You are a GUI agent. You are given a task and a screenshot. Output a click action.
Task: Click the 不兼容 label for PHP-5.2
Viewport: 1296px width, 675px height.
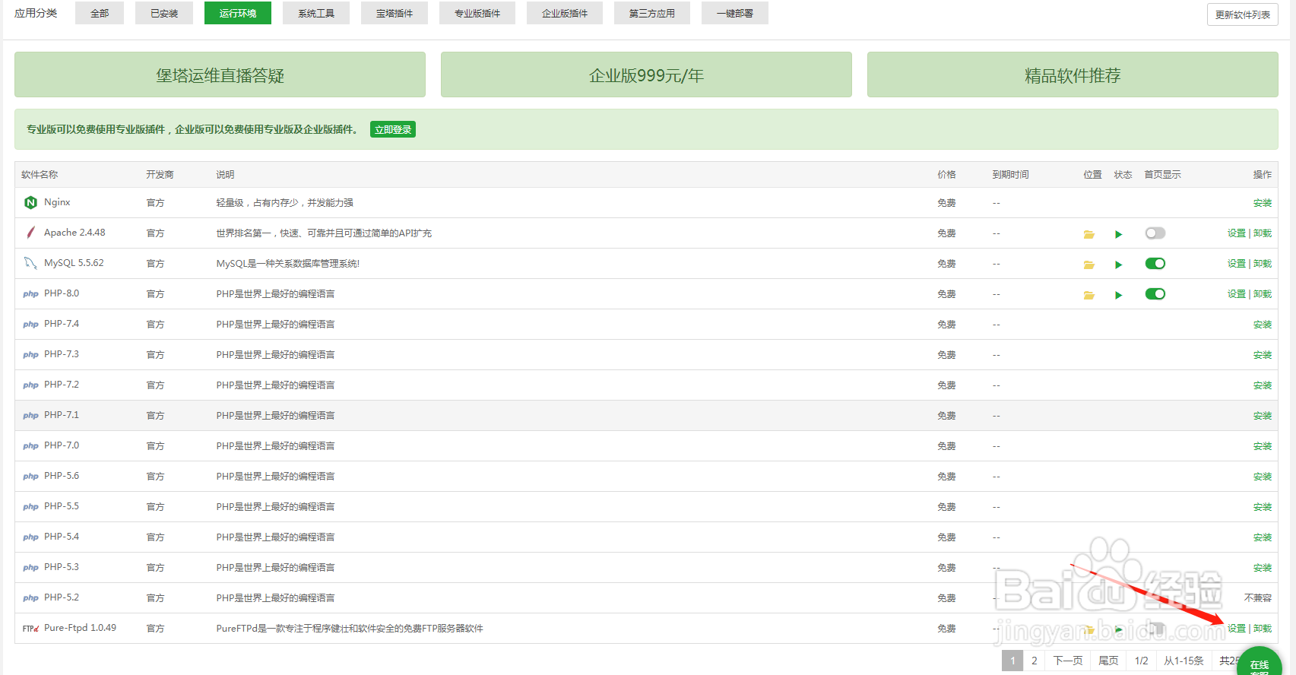click(x=1258, y=598)
